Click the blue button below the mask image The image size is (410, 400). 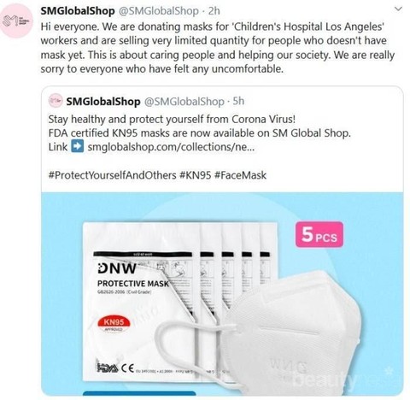(x=139, y=393)
